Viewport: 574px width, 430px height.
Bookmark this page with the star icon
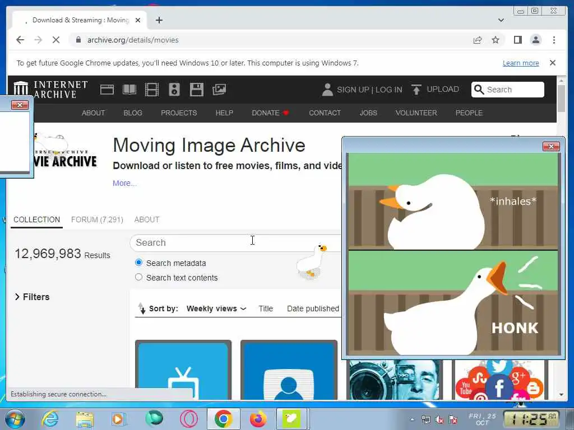[496, 40]
